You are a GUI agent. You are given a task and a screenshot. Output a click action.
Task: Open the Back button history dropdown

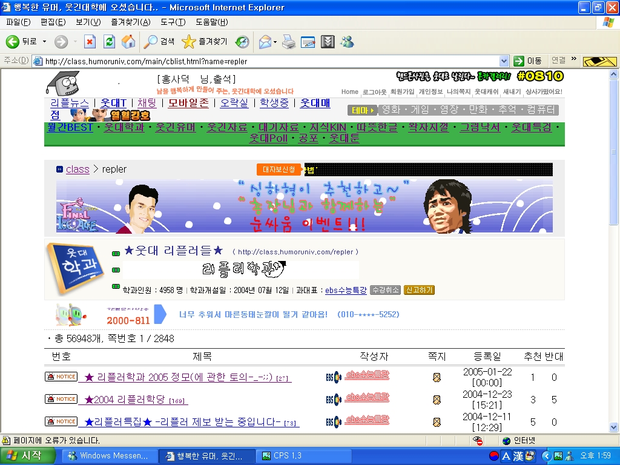[x=44, y=42]
